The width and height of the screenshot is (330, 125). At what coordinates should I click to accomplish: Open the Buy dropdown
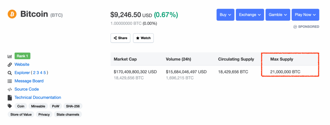(x=225, y=15)
